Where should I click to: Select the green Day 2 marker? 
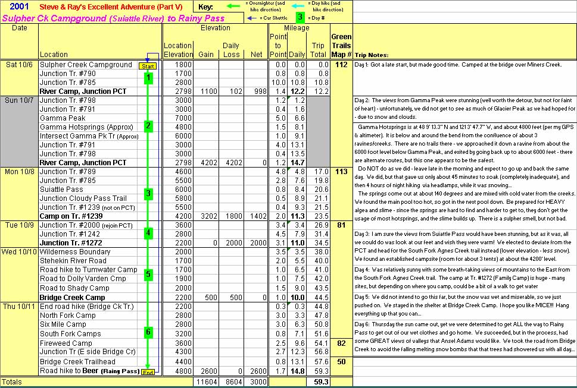pyautogui.click(x=148, y=125)
